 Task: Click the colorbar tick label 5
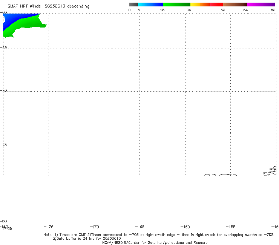(x=139, y=10)
